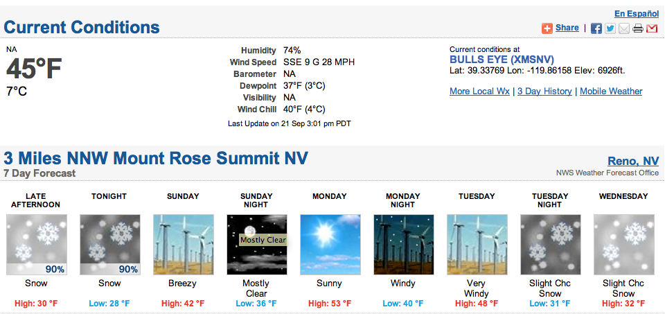Click the orange plus Share icon

[x=547, y=28]
